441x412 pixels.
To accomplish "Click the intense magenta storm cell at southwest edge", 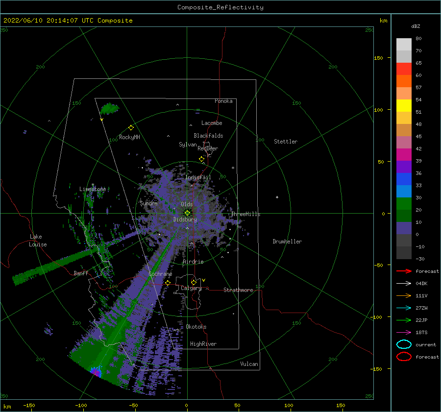I will [97, 372].
